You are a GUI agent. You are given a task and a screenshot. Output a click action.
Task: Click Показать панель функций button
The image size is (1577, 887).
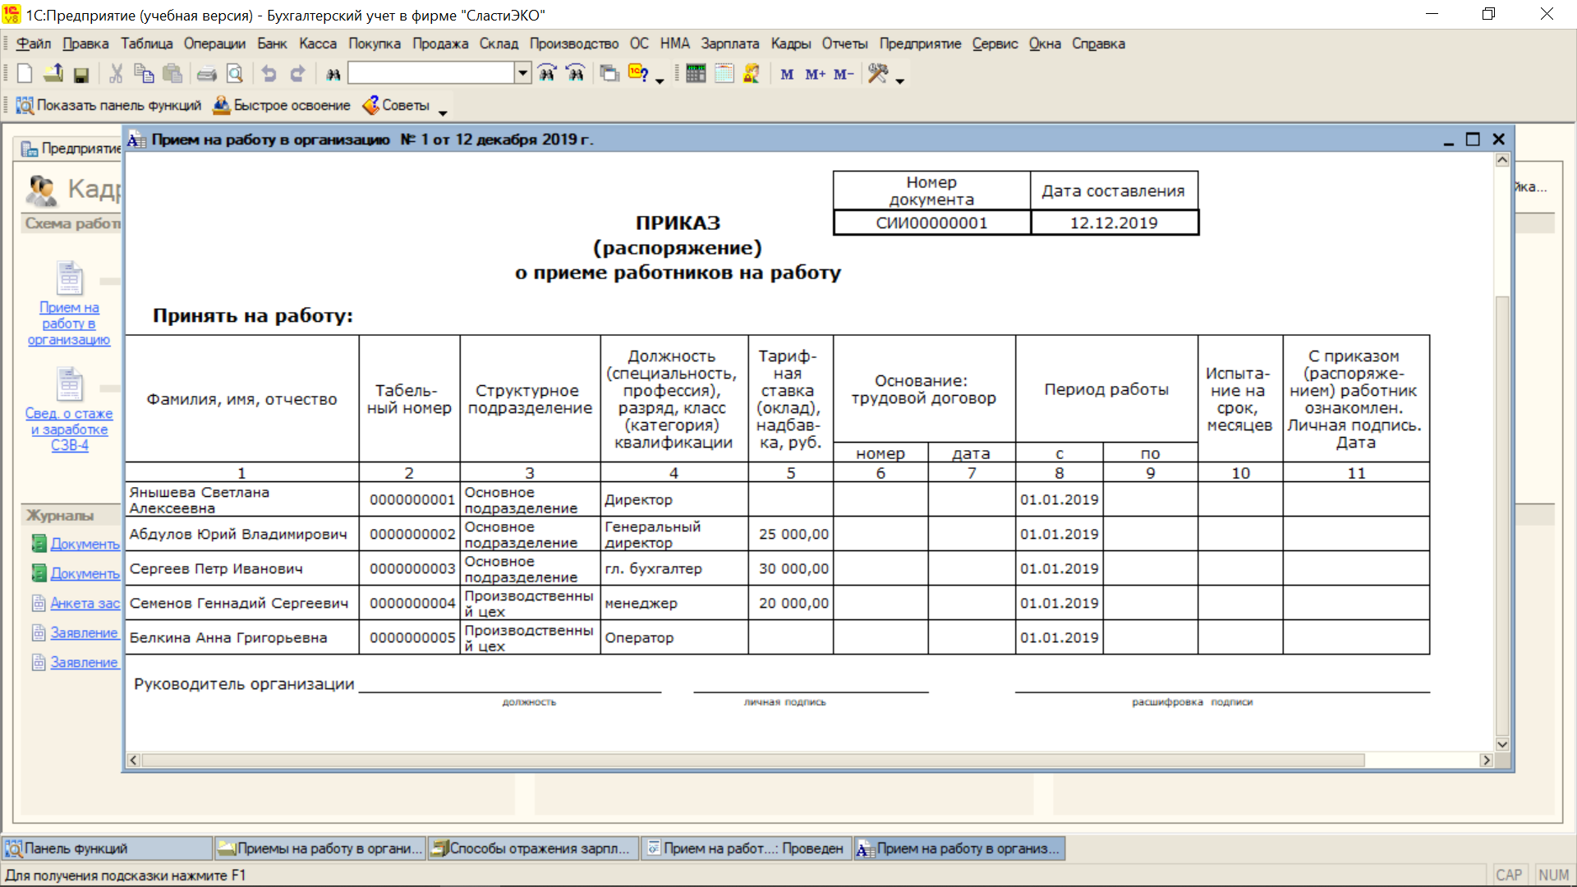[108, 105]
